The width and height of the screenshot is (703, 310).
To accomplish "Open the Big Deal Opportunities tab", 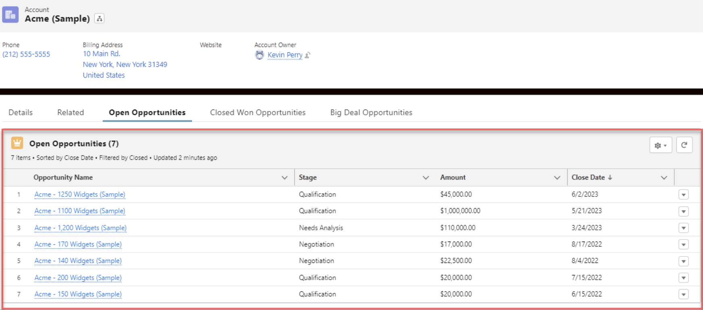I will coord(371,112).
